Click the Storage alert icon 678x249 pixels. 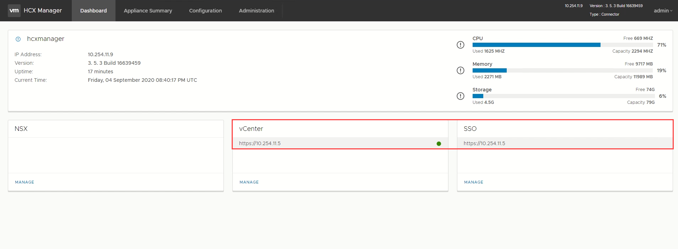461,96
